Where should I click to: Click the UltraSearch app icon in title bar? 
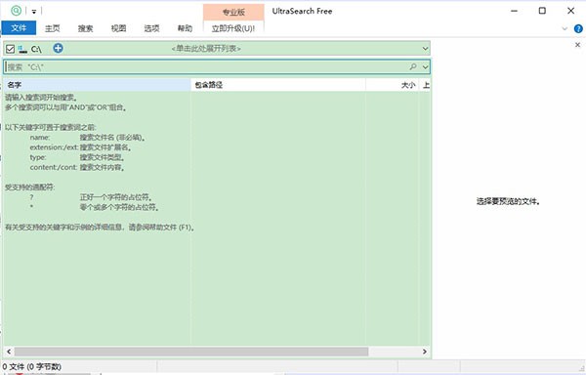coord(16,11)
